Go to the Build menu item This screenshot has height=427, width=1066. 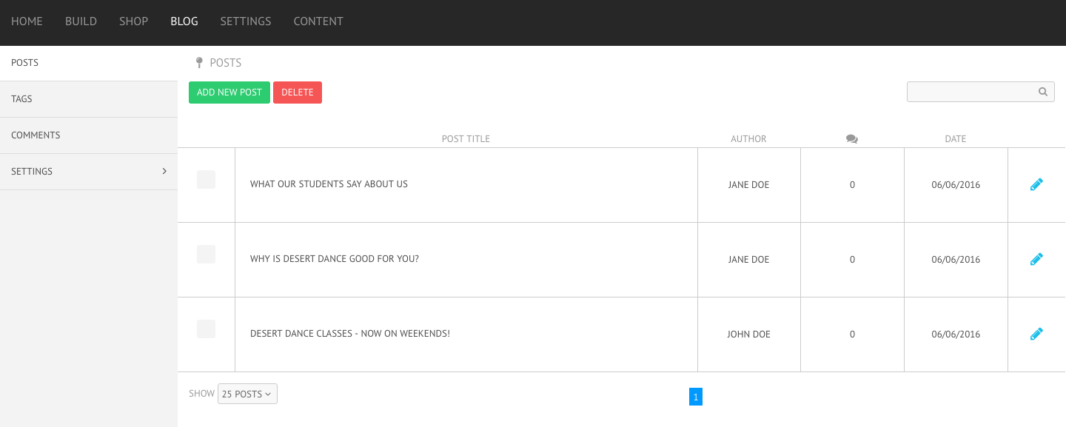[x=81, y=21]
